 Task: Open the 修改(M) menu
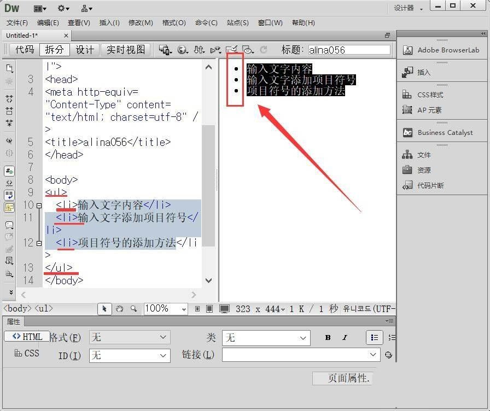(x=141, y=23)
